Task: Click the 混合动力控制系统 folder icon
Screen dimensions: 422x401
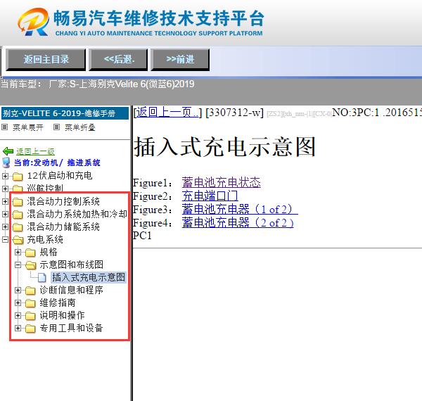Action: coord(18,202)
